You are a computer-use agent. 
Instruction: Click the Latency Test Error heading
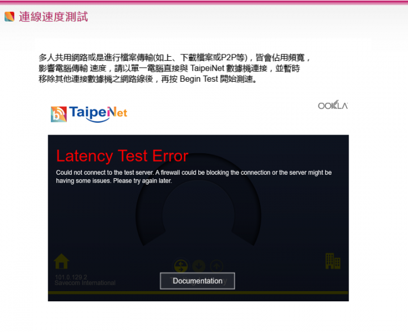click(122, 156)
